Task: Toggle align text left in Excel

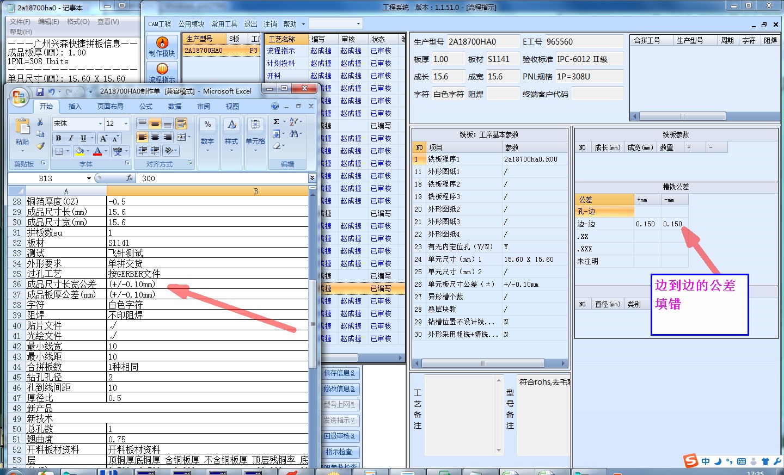Action: [x=143, y=137]
